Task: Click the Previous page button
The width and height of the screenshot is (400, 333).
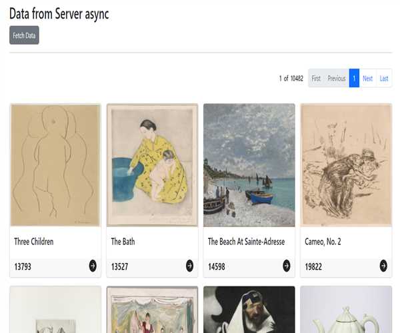Action: coord(337,79)
